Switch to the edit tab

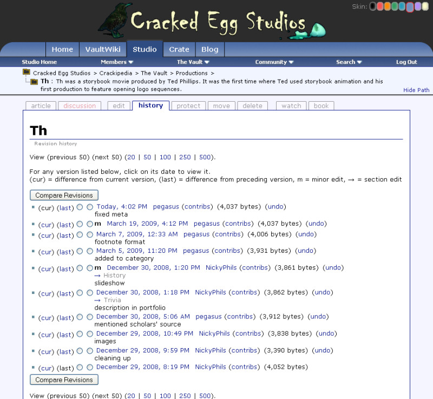click(x=119, y=106)
